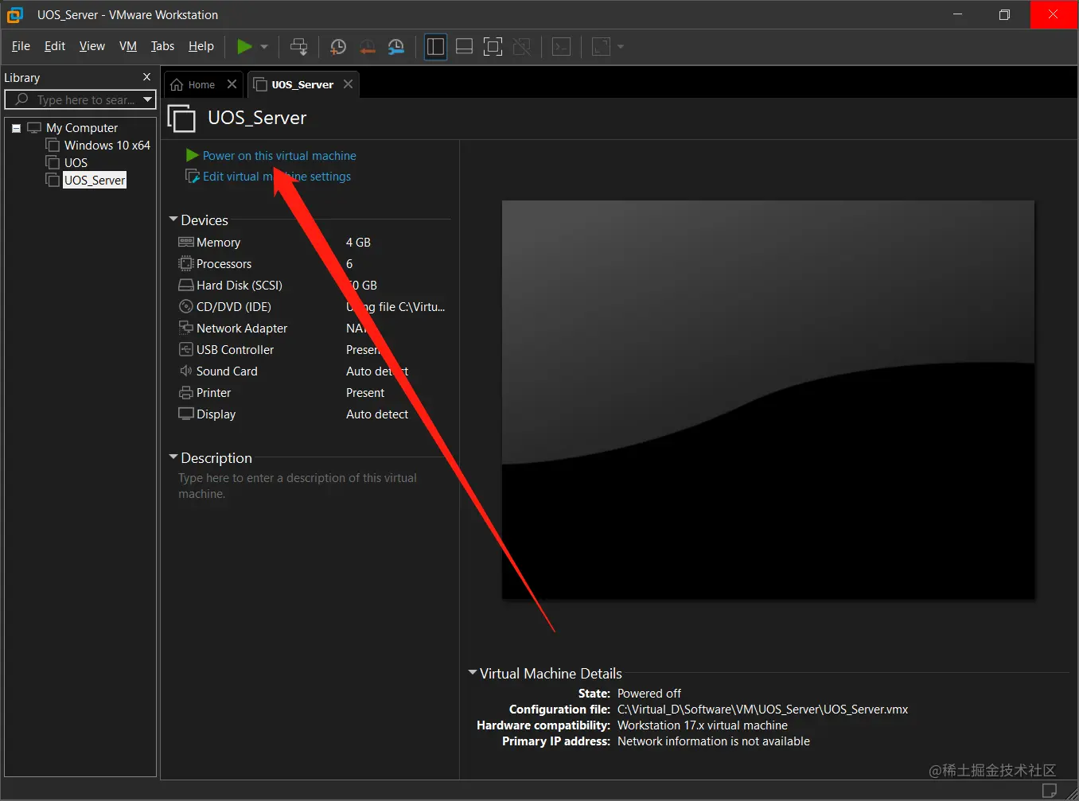This screenshot has width=1079, height=801.
Task: Click the 'Powered off' state text
Action: coord(649,694)
